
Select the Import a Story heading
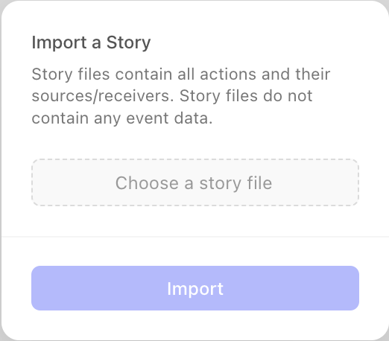[91, 42]
